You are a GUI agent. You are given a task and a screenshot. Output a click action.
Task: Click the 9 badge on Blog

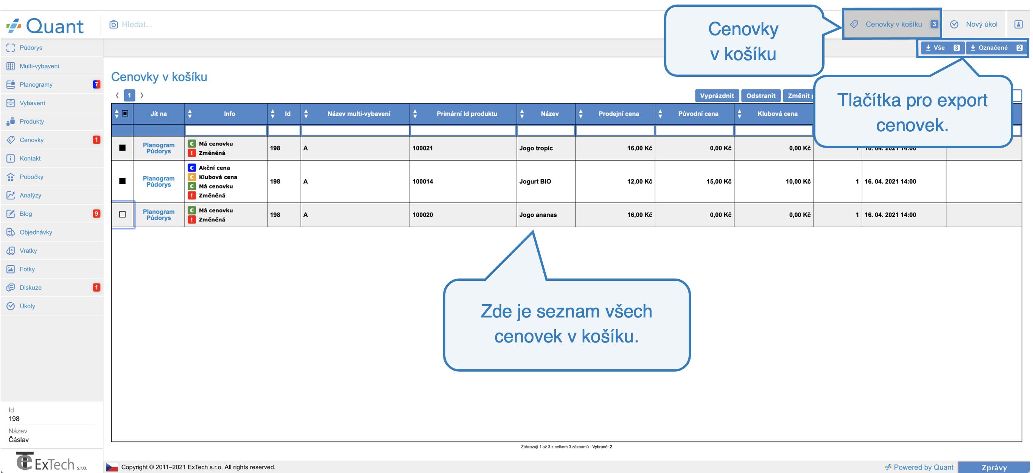(x=96, y=213)
